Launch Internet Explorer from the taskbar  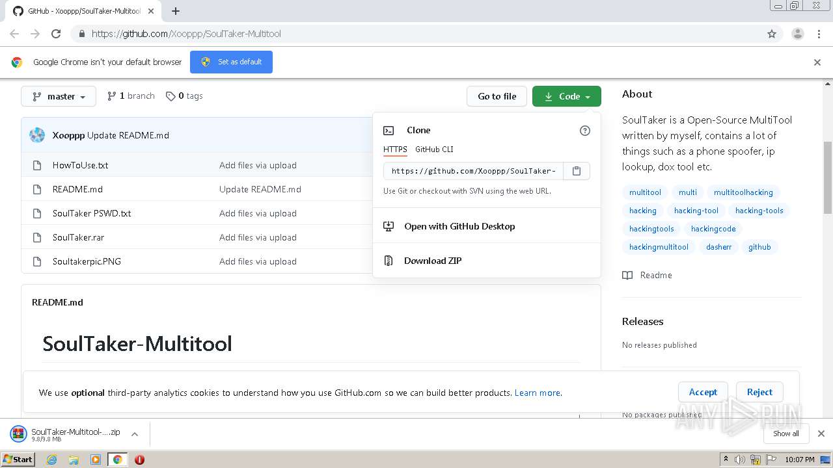click(x=51, y=460)
